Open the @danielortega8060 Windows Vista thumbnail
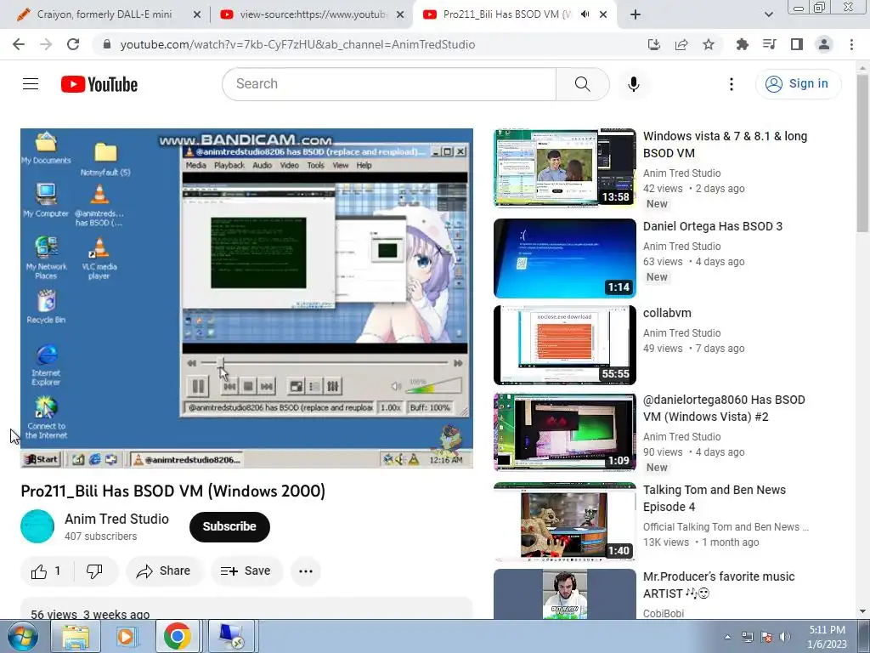Viewport: 870px width, 653px height. tap(565, 432)
